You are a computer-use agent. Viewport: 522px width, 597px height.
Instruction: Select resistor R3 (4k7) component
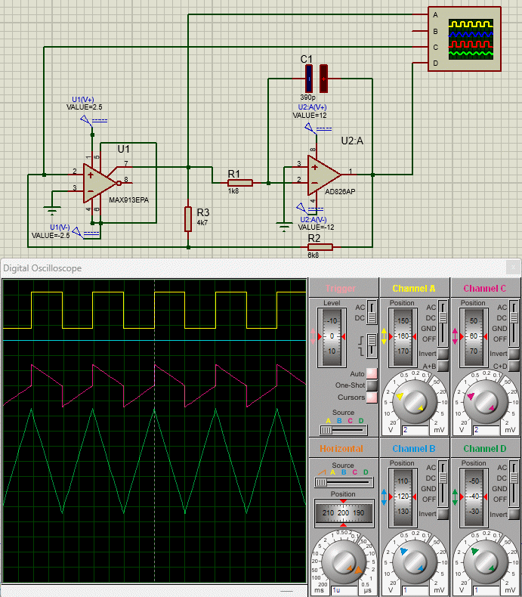tap(187, 219)
